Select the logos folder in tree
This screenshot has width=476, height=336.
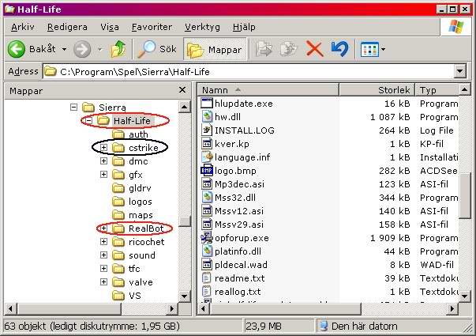(132, 202)
